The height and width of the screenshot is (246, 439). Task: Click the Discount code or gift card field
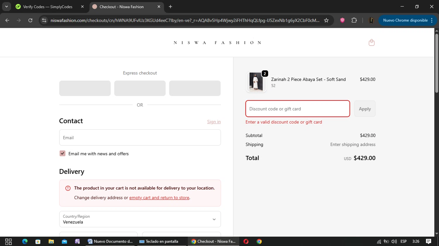(x=298, y=109)
